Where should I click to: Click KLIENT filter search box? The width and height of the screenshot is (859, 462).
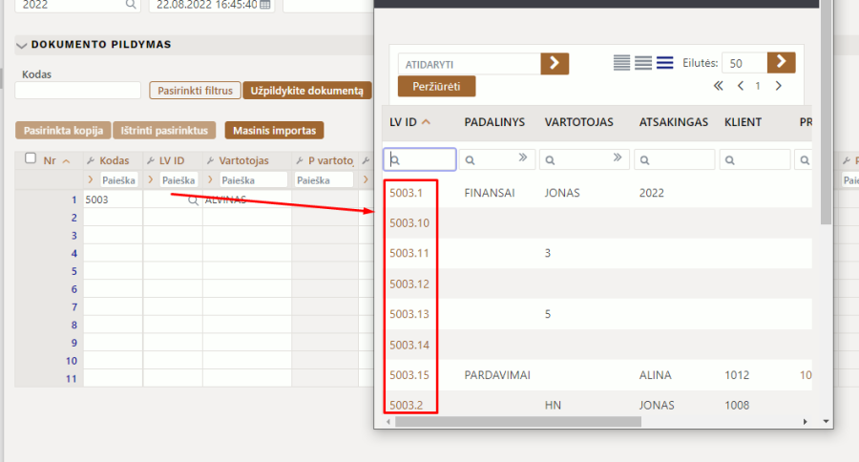coord(755,159)
